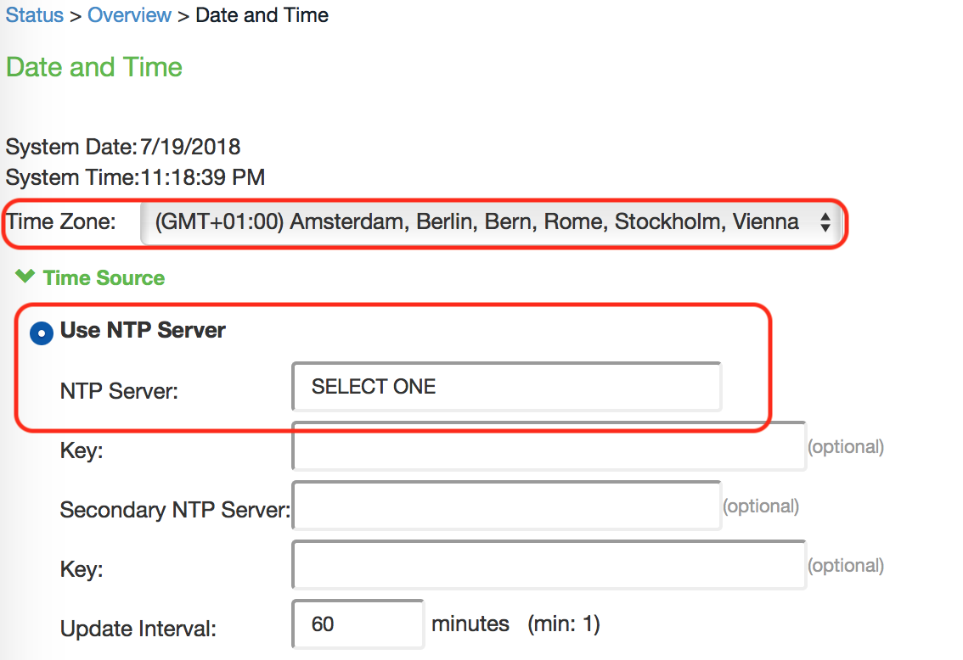Click the Time Source section title
Viewport: 963px width, 660px height.
pos(104,278)
